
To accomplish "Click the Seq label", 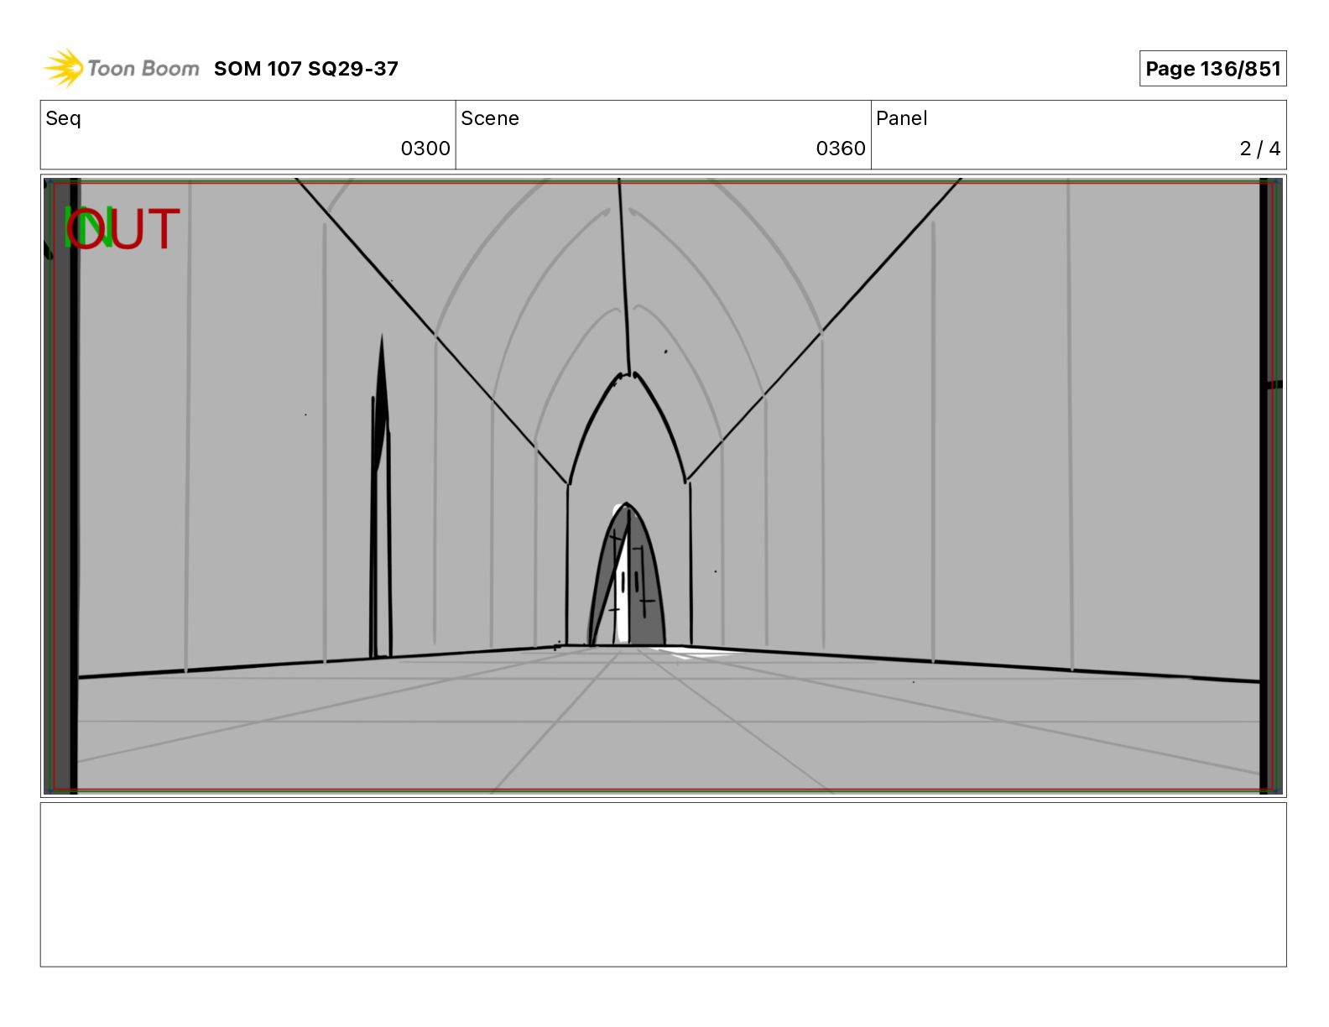I will (x=64, y=118).
